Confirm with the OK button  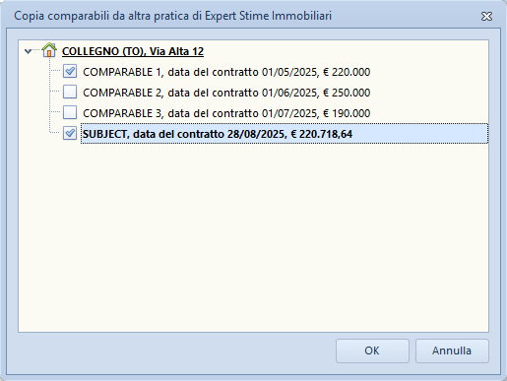tap(372, 350)
